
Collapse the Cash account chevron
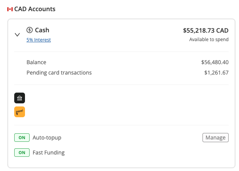(17, 35)
